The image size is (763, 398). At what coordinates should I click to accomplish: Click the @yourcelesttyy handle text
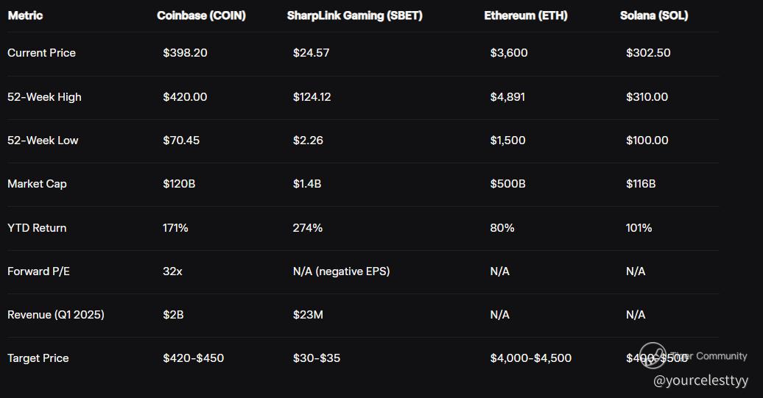700,380
